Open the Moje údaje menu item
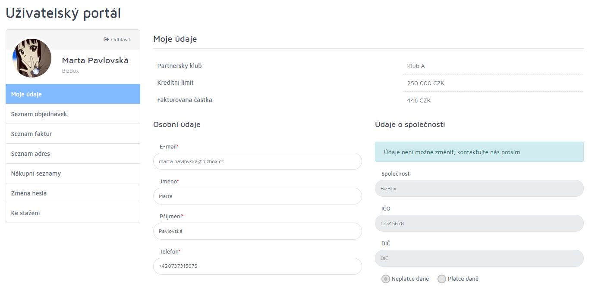 (73, 94)
